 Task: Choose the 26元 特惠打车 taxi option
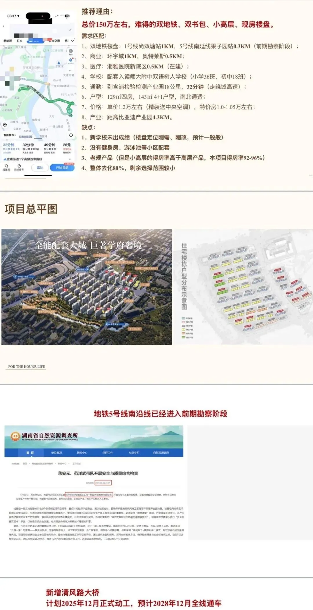coord(67,148)
